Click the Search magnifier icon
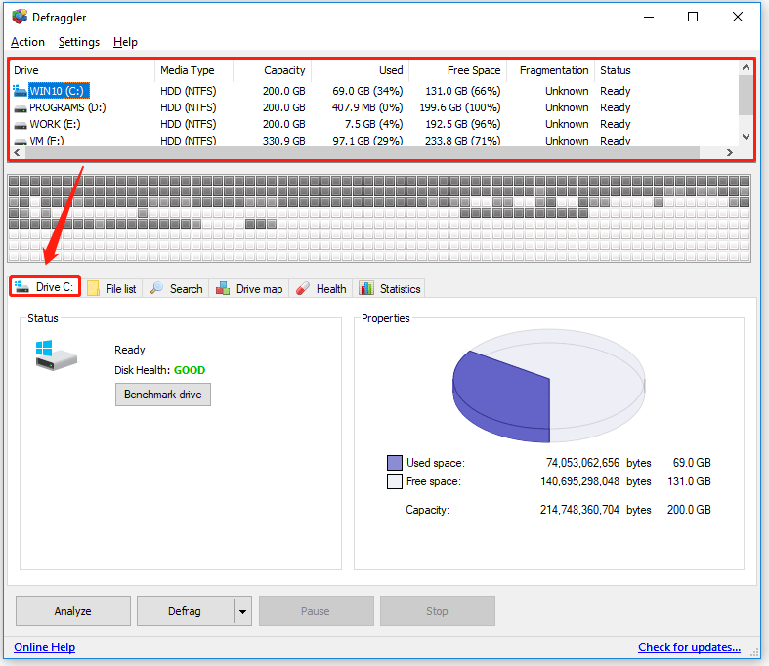 157,288
